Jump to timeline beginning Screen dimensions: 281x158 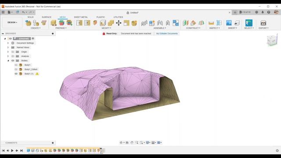tap(3, 151)
